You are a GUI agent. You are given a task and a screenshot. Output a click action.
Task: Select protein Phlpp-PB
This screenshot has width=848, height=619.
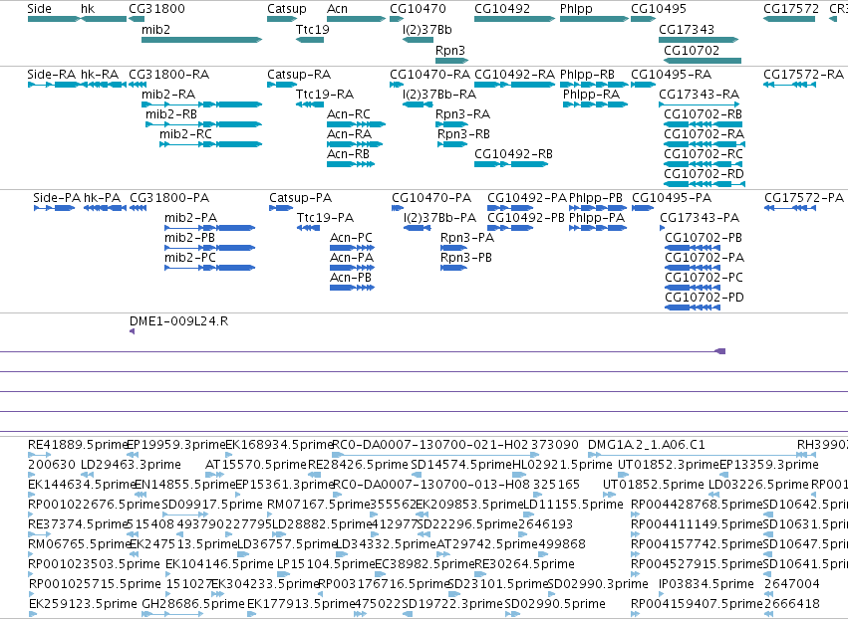(598, 208)
